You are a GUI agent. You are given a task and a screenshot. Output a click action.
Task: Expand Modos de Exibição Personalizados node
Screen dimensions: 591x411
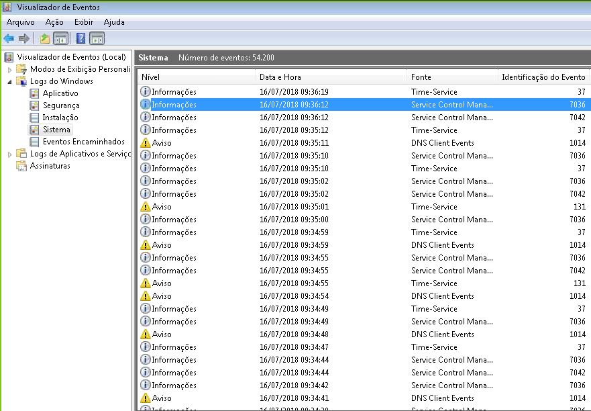coord(10,69)
